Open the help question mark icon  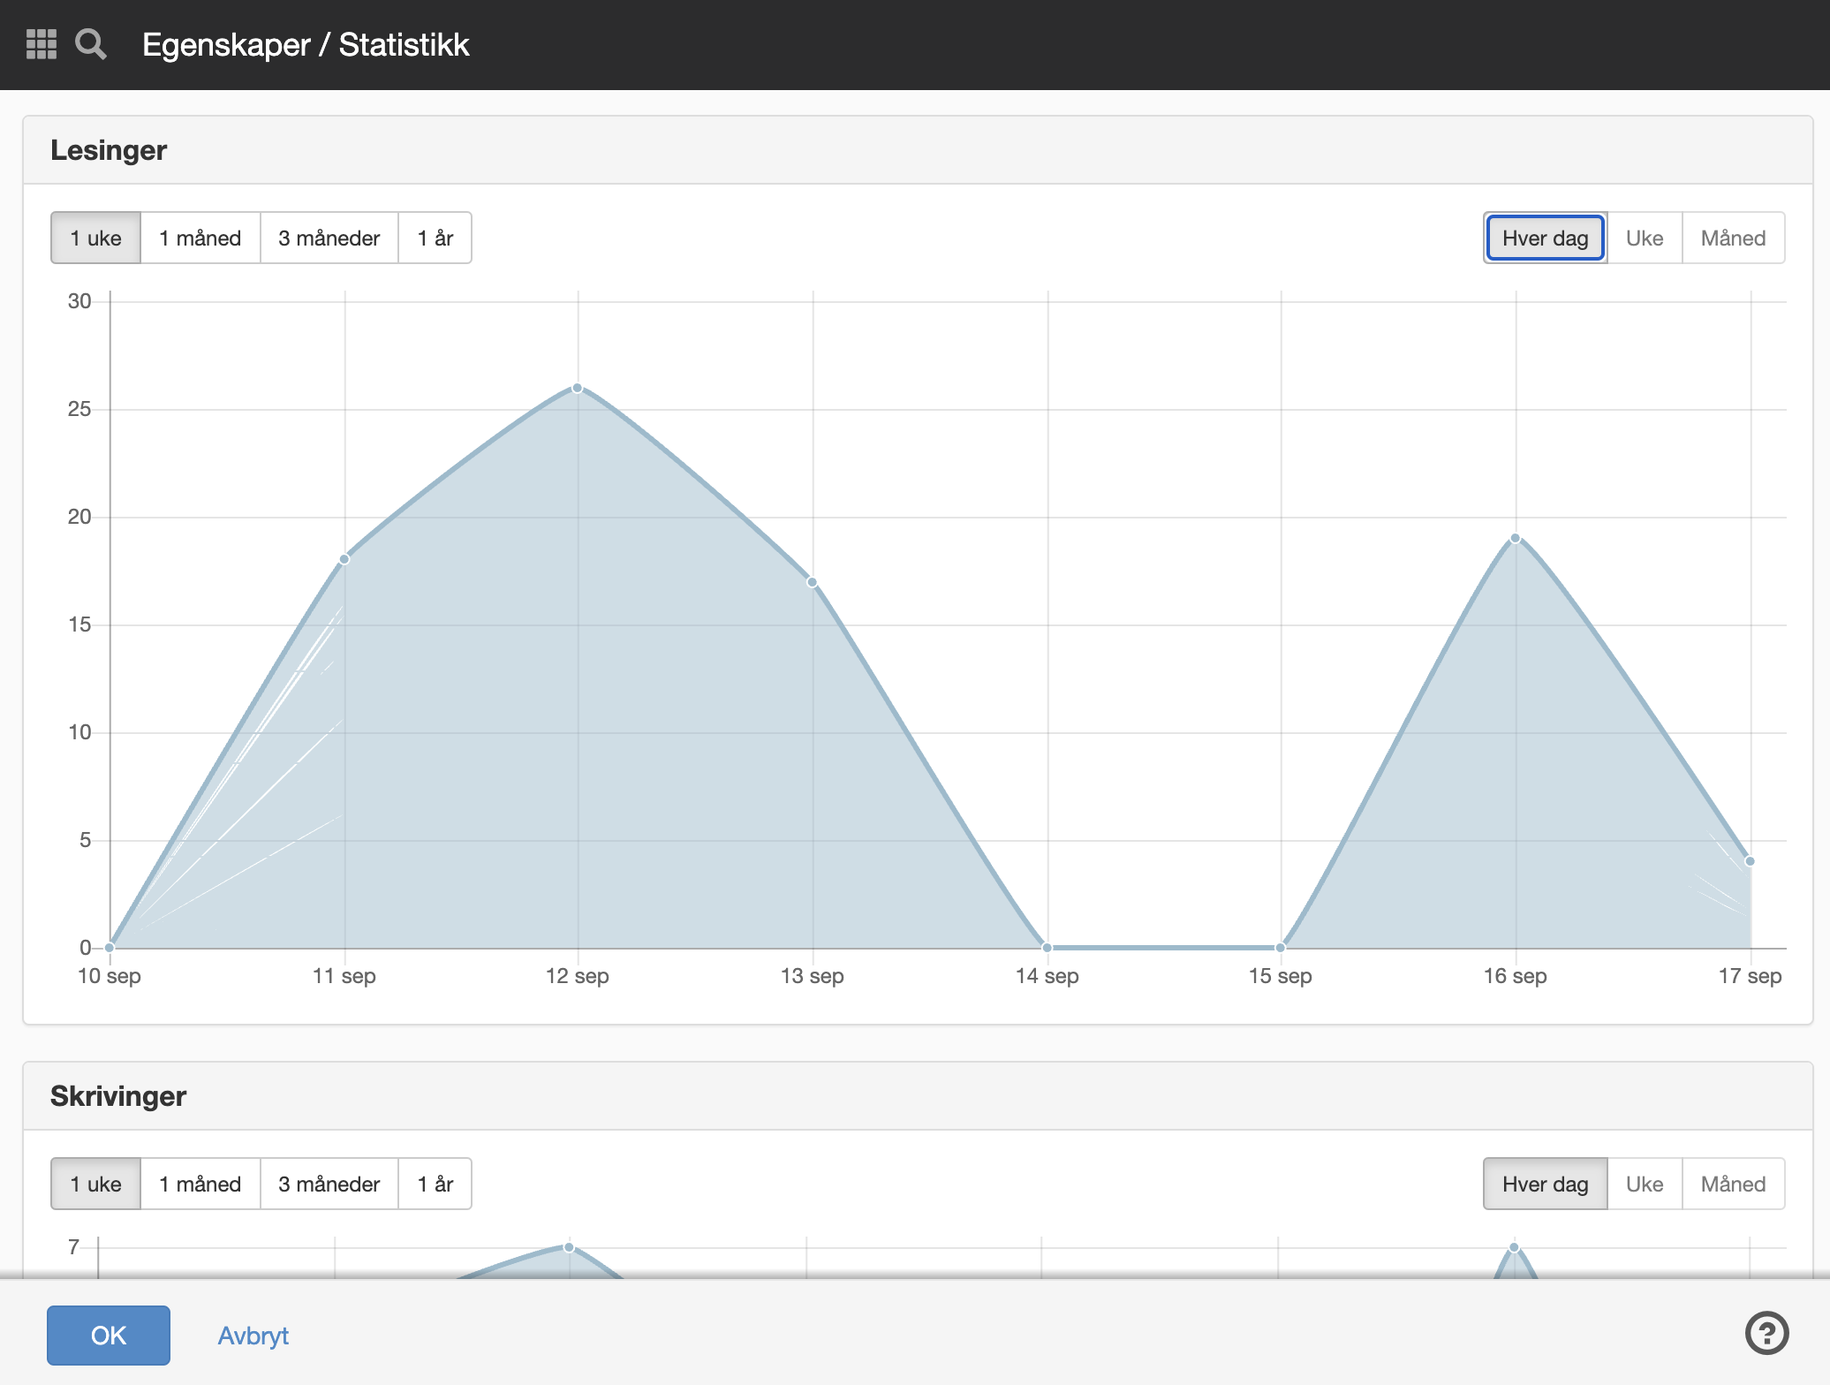pos(1766,1333)
